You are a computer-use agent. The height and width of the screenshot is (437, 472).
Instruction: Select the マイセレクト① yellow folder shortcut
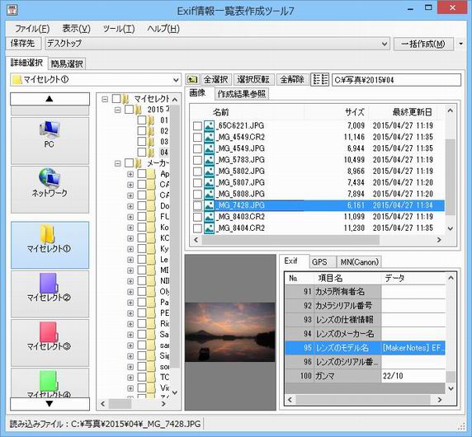[x=50, y=245]
